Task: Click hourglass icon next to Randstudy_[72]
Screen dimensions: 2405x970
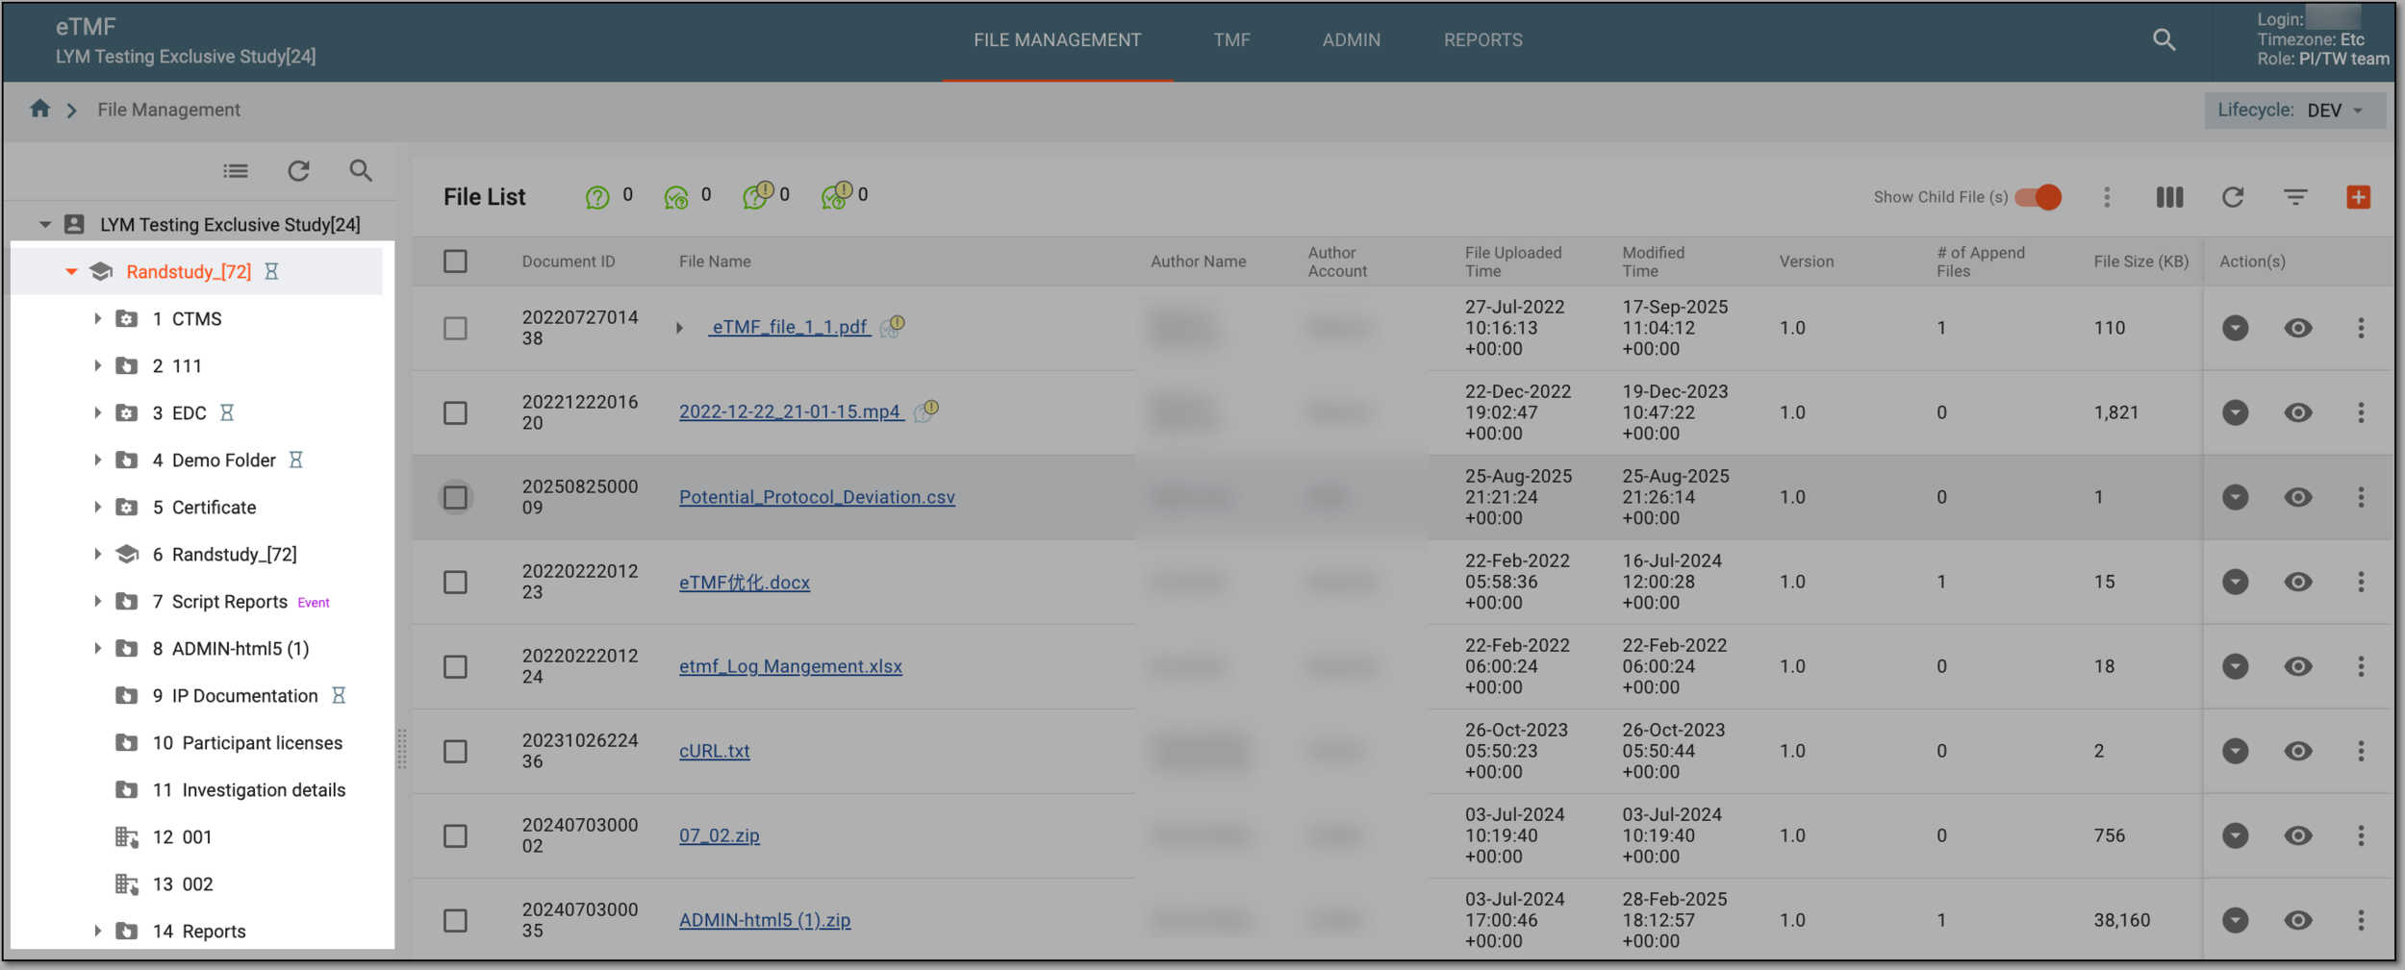Action: point(271,271)
